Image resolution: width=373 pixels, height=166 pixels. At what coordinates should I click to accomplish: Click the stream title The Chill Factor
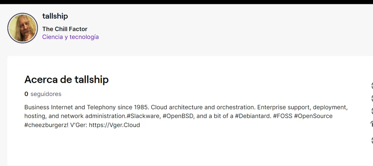(65, 29)
